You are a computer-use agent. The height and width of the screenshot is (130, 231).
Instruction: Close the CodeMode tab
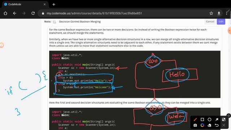44,4
